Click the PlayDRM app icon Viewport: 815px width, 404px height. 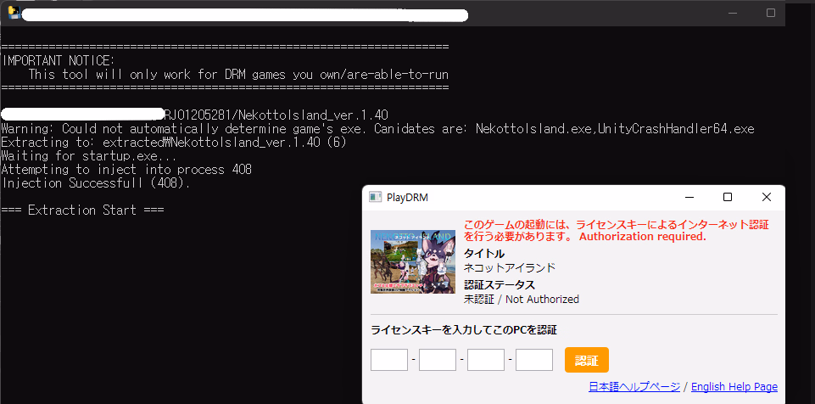[x=375, y=197]
